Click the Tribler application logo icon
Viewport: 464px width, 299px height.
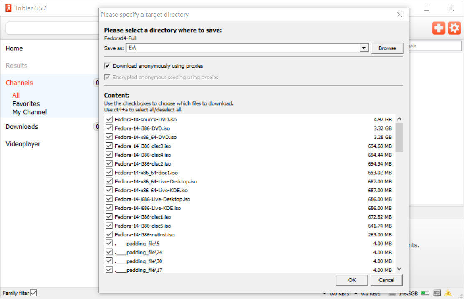[9, 8]
